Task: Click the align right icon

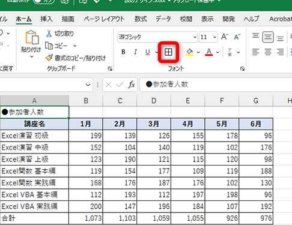Action: [x=280, y=52]
